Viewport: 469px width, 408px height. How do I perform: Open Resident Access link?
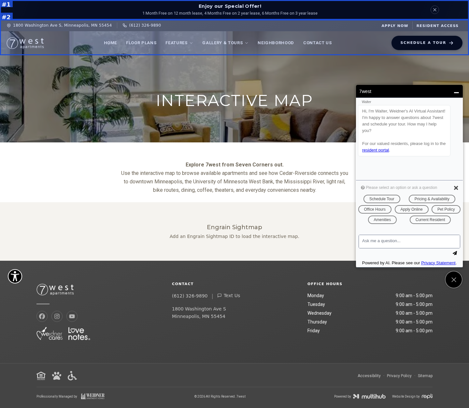pyautogui.click(x=437, y=26)
